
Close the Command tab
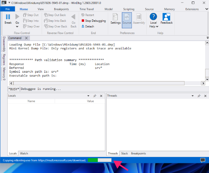[x=26, y=38]
